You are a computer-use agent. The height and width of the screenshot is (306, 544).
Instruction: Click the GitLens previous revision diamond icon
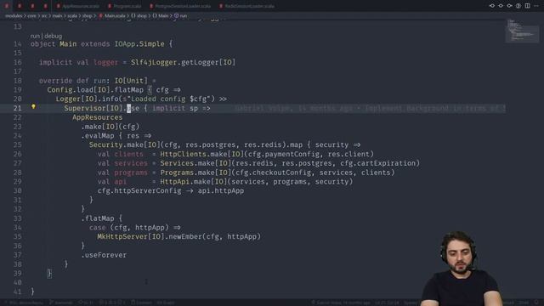point(491,6)
